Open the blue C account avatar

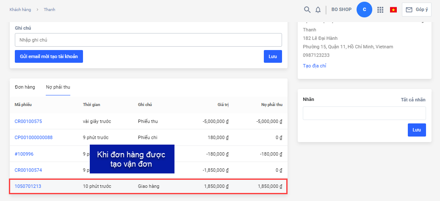[x=364, y=9]
